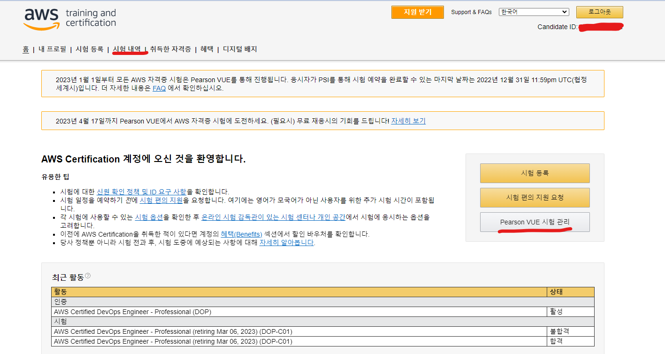665x354 pixels.
Task: Click the 시험 등록 button in the side panel
Action: [x=535, y=173]
